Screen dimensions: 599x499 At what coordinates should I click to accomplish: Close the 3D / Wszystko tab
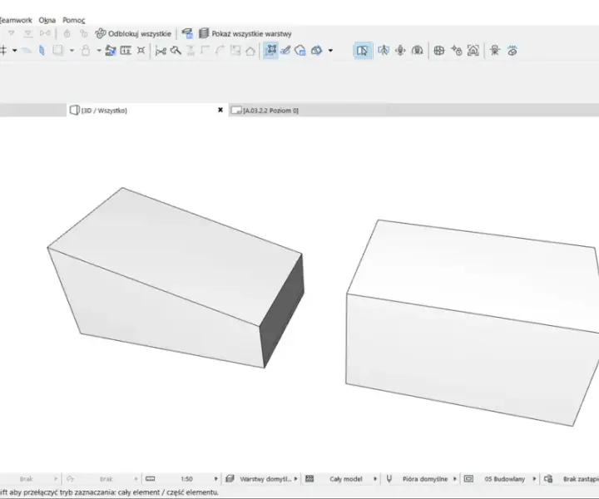220,110
